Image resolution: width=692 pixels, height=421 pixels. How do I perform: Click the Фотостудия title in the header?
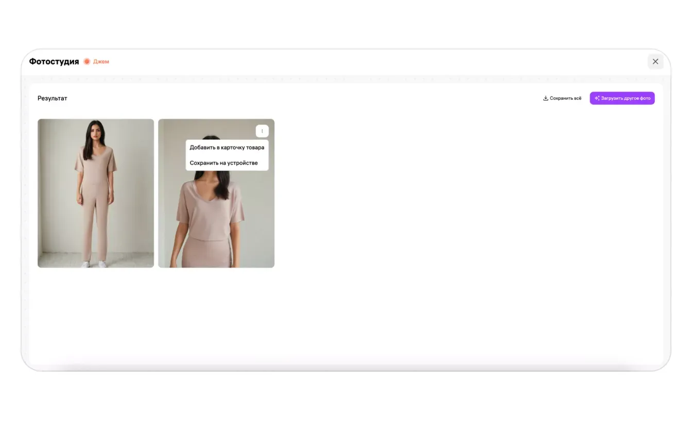54,62
